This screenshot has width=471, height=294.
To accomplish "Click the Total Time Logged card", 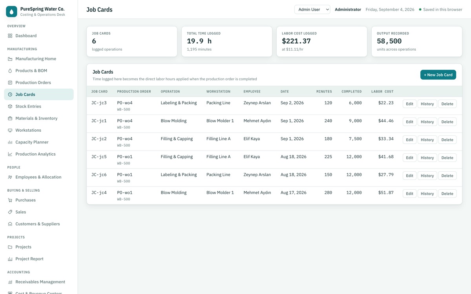I will [x=227, y=42].
